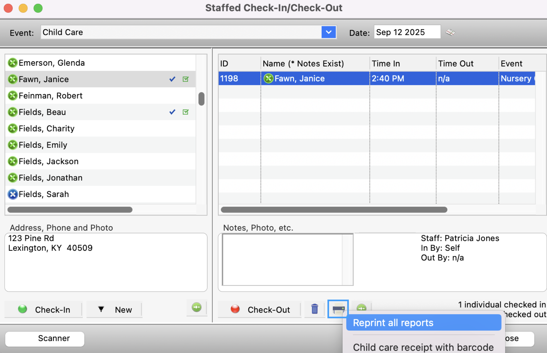This screenshot has height=353, width=547.
Task: Click the green arrow icon next to New
Action: (197, 308)
